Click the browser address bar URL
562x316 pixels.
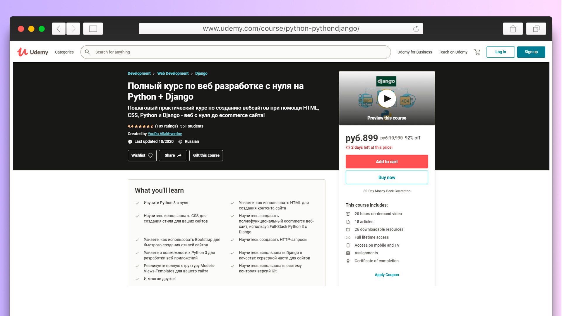[x=281, y=29]
